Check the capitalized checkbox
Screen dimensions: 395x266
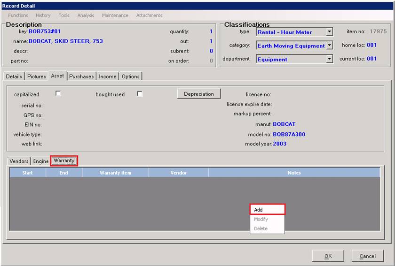click(58, 94)
